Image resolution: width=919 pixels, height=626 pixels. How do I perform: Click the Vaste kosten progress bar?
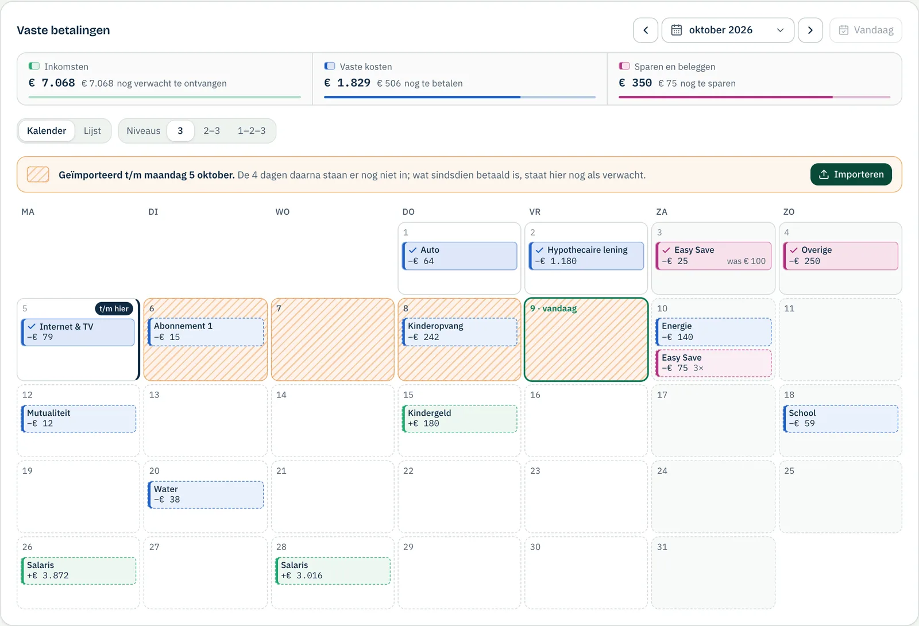click(459, 97)
